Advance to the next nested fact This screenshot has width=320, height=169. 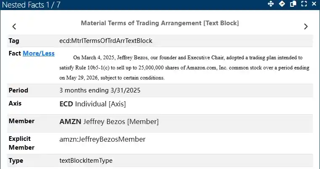click(306, 26)
